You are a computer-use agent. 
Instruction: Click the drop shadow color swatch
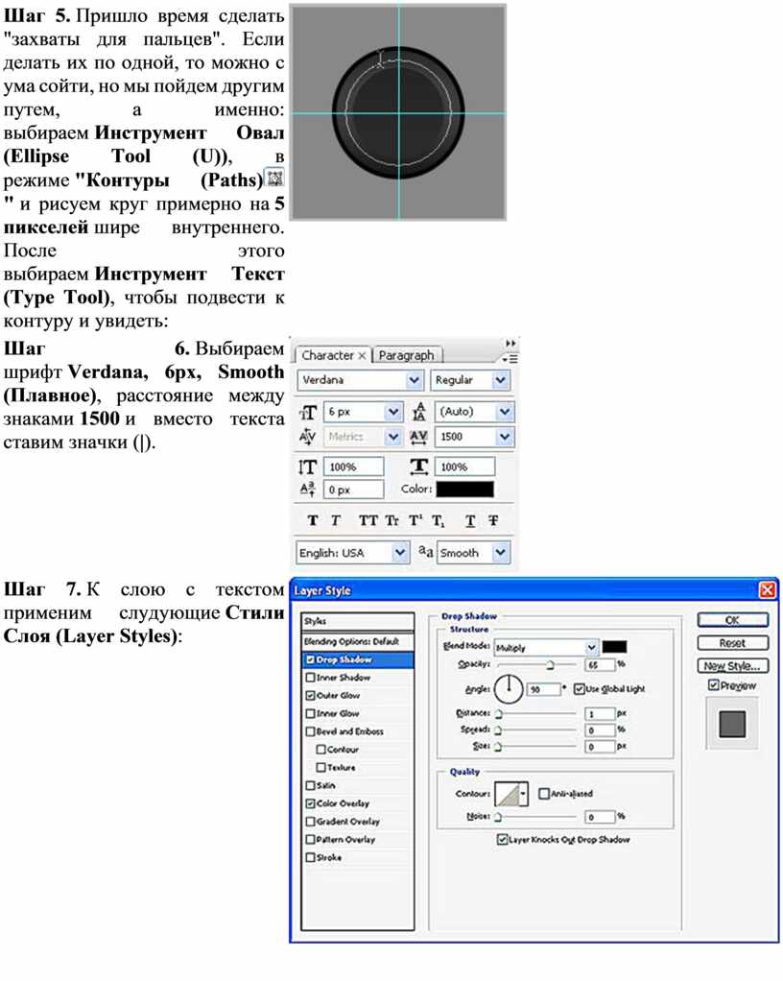(614, 647)
